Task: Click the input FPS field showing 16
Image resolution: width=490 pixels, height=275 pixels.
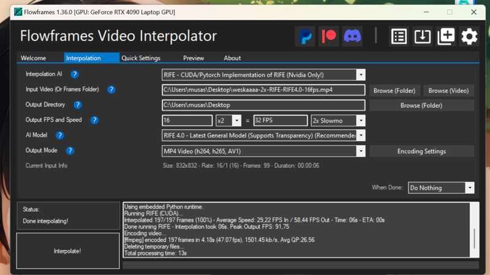Action: (187, 121)
